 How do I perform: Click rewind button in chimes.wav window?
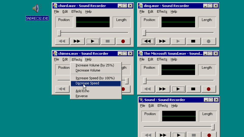[62, 89]
